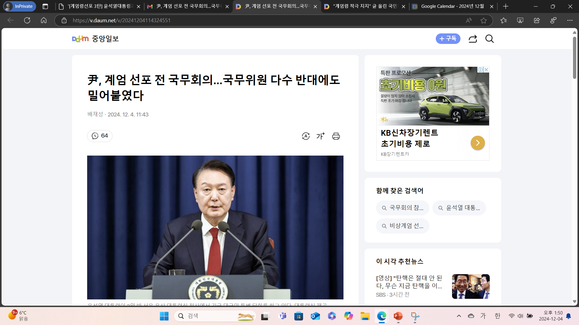Search related term 비상계엄 선...
Viewport: 579px width, 325px height.
coord(403,226)
